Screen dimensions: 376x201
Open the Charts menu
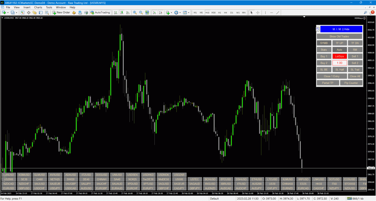click(38, 7)
